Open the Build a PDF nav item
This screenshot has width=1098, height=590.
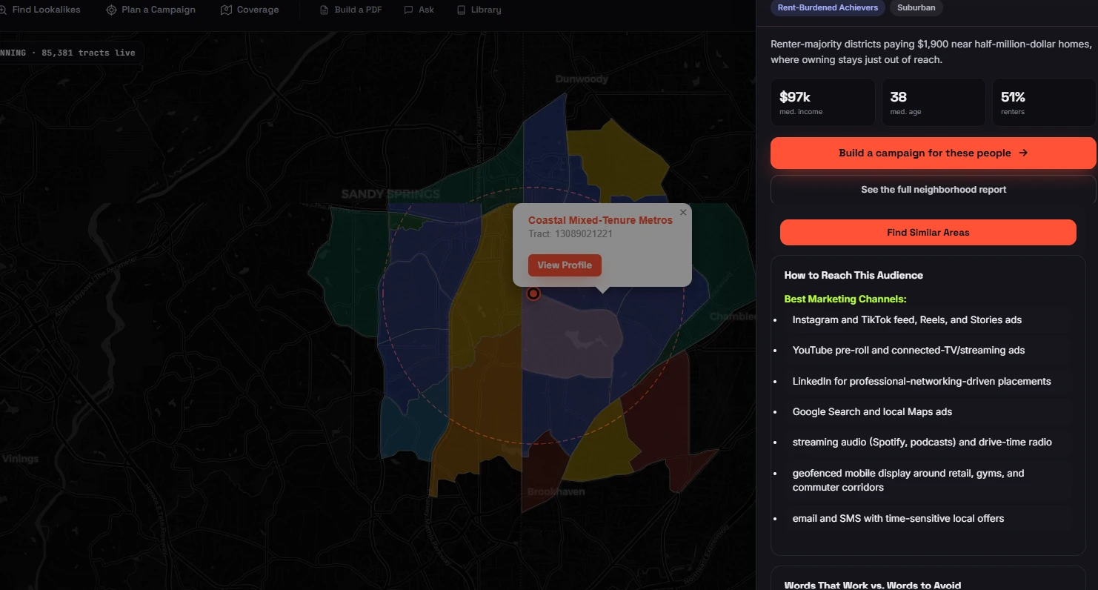350,10
